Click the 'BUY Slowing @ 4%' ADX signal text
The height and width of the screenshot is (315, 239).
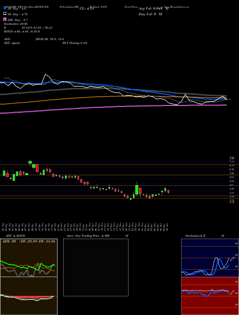(75, 43)
